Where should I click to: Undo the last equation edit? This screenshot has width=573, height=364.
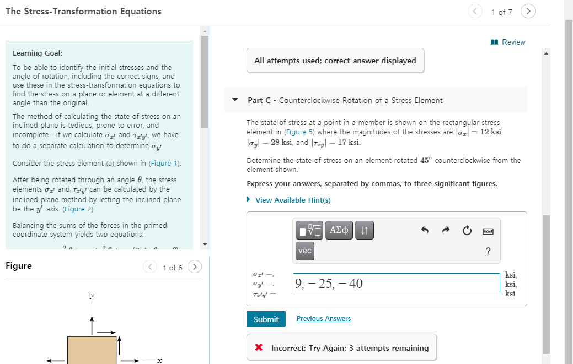(x=424, y=230)
